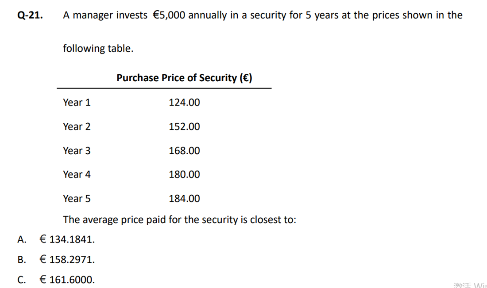Click the €5,000 amount in the question
This screenshot has width=487, height=288.
[169, 15]
